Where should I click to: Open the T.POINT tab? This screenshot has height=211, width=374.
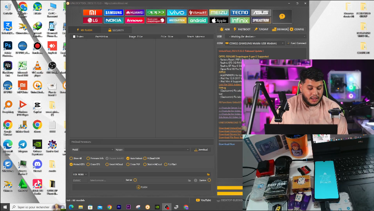click(261, 29)
